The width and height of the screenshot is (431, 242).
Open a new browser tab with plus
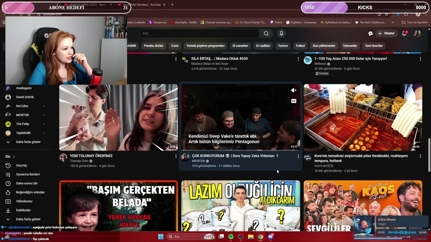pos(172,4)
